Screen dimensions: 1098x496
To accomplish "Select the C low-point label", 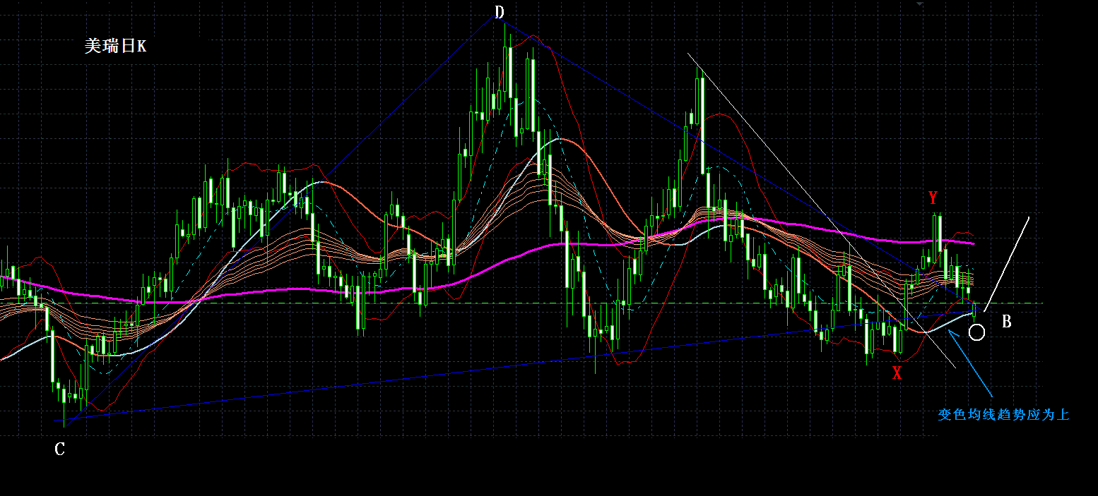I will pyautogui.click(x=60, y=449).
